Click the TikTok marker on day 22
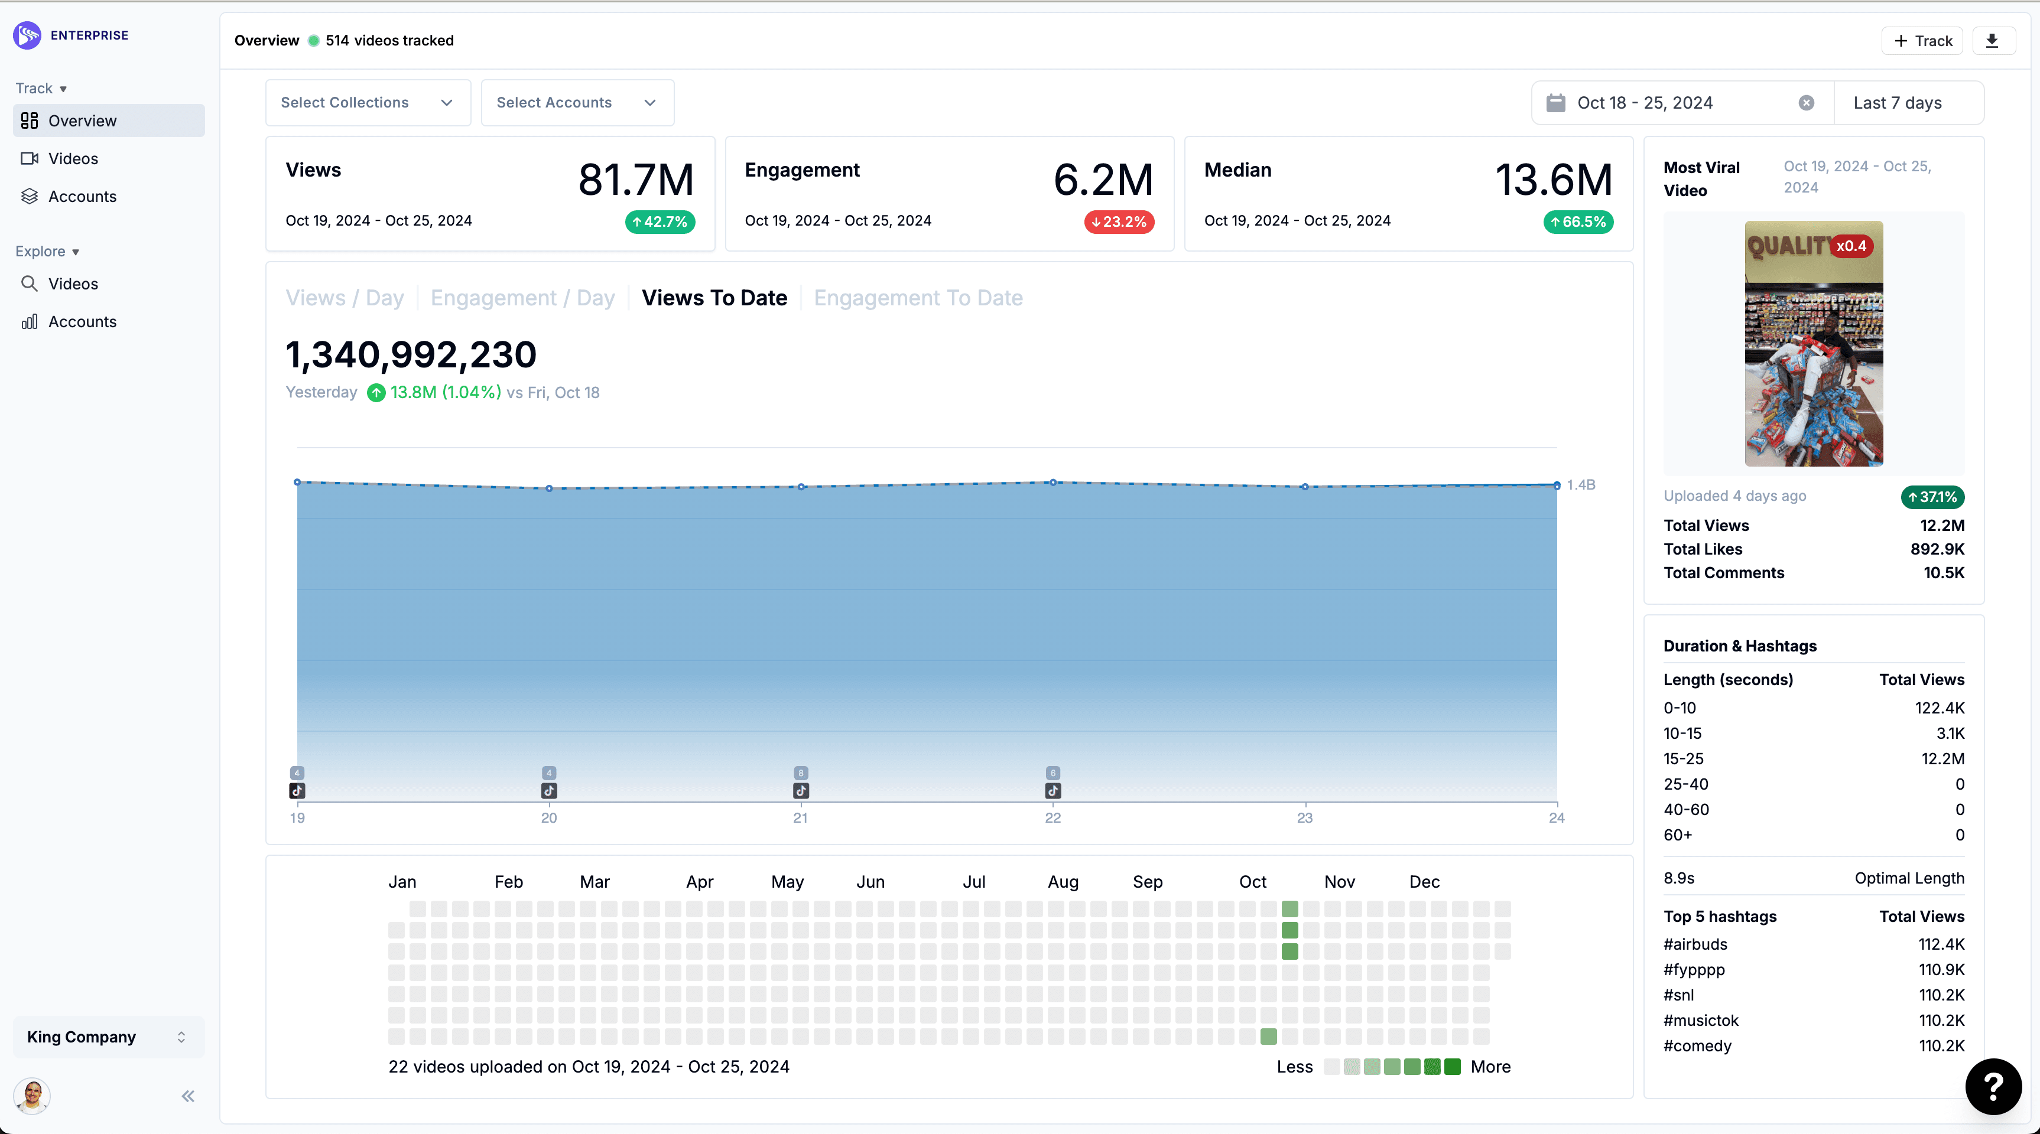Viewport: 2040px width, 1134px height. coord(1053,791)
